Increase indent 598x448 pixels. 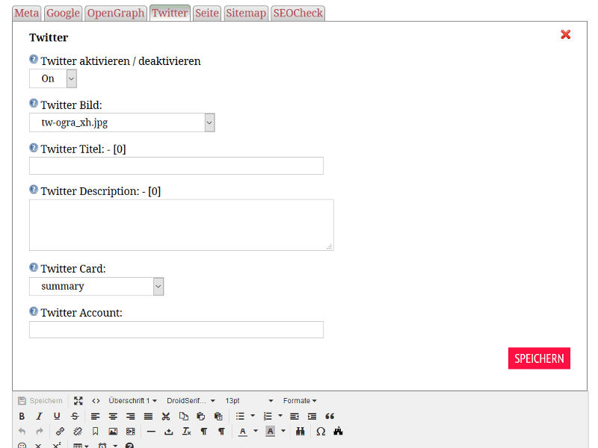tap(312, 417)
